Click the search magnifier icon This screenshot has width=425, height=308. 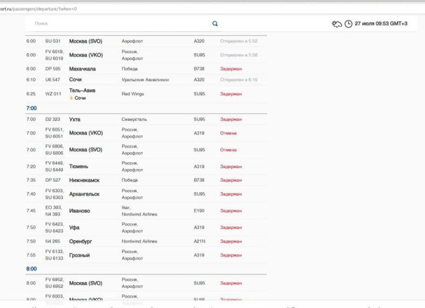point(215,24)
